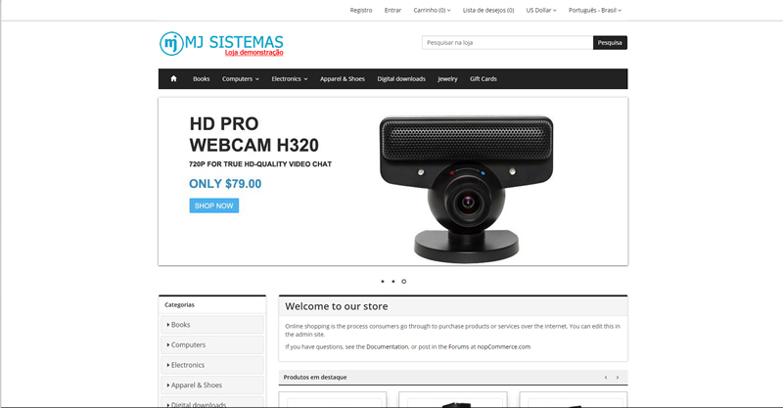Screen dimensions: 783x408
Task: Open Apparel & Shoes in the menu
Action: click(342, 79)
